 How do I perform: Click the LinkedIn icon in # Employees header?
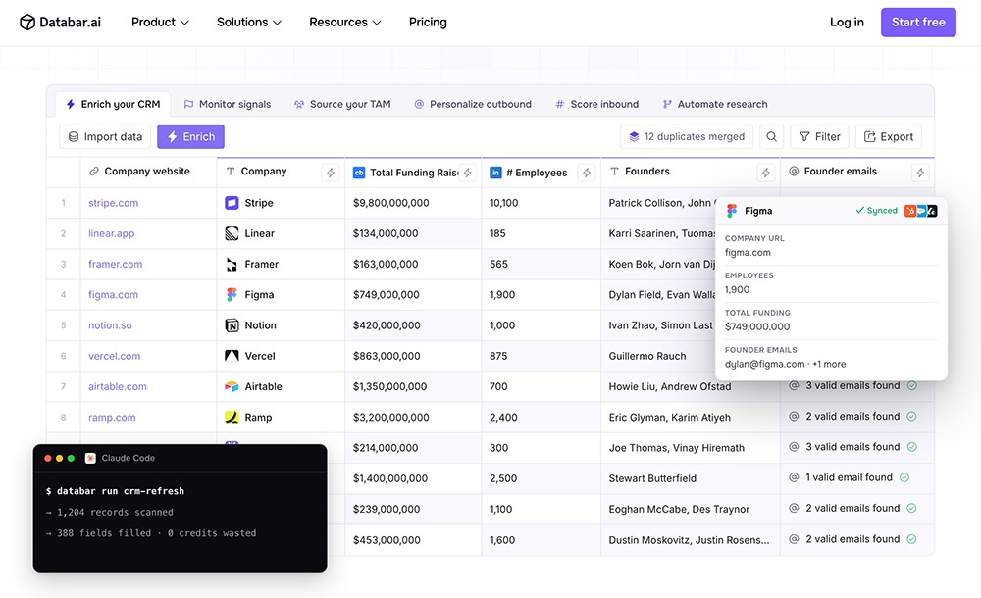coord(495,173)
